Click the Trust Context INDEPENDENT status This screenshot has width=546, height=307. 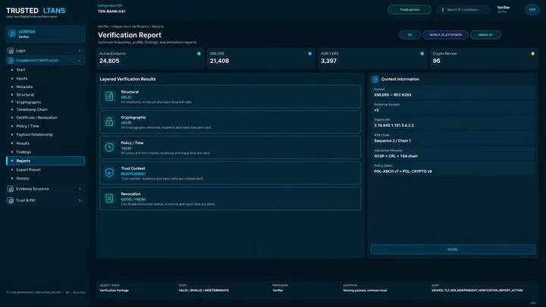coord(133,174)
